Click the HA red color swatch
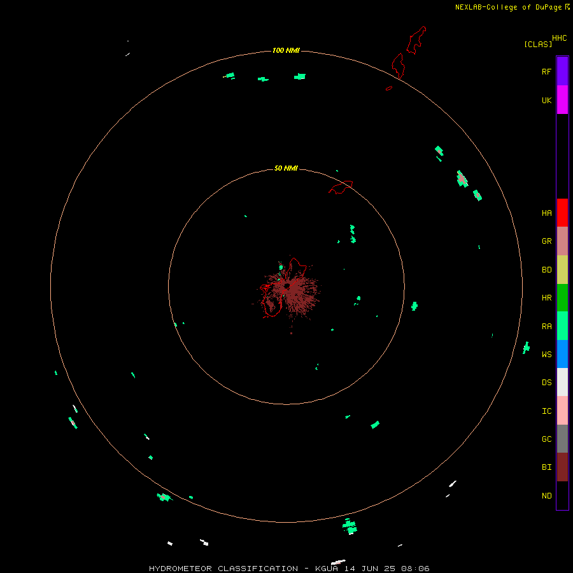This screenshot has width=573, height=573. pyautogui.click(x=562, y=213)
